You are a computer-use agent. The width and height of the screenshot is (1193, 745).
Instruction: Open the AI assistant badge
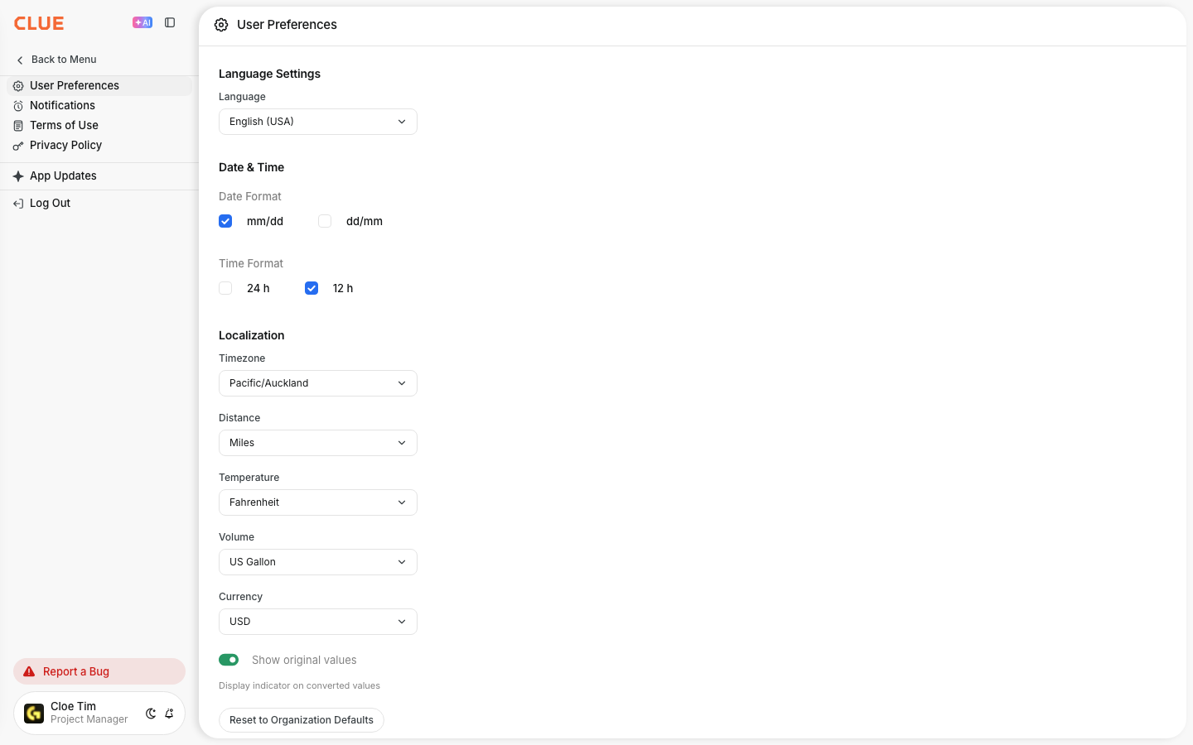142,23
